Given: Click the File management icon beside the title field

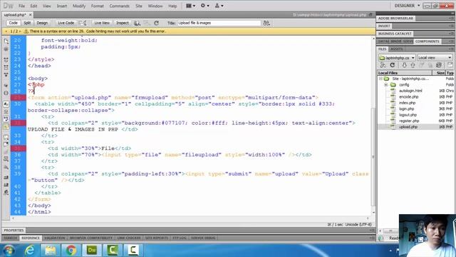Looking at the screenshot, I should [266, 23].
